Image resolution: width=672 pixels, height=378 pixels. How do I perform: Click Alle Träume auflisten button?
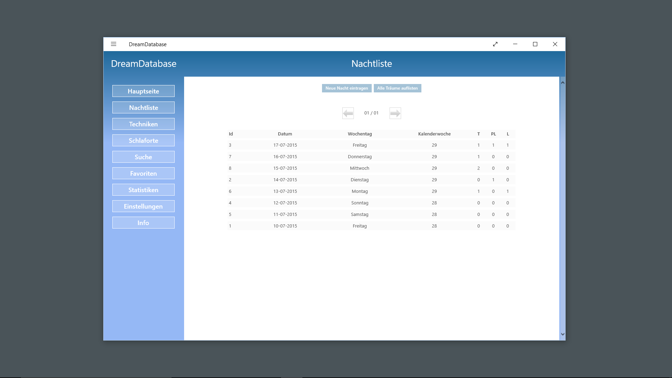[397, 88]
